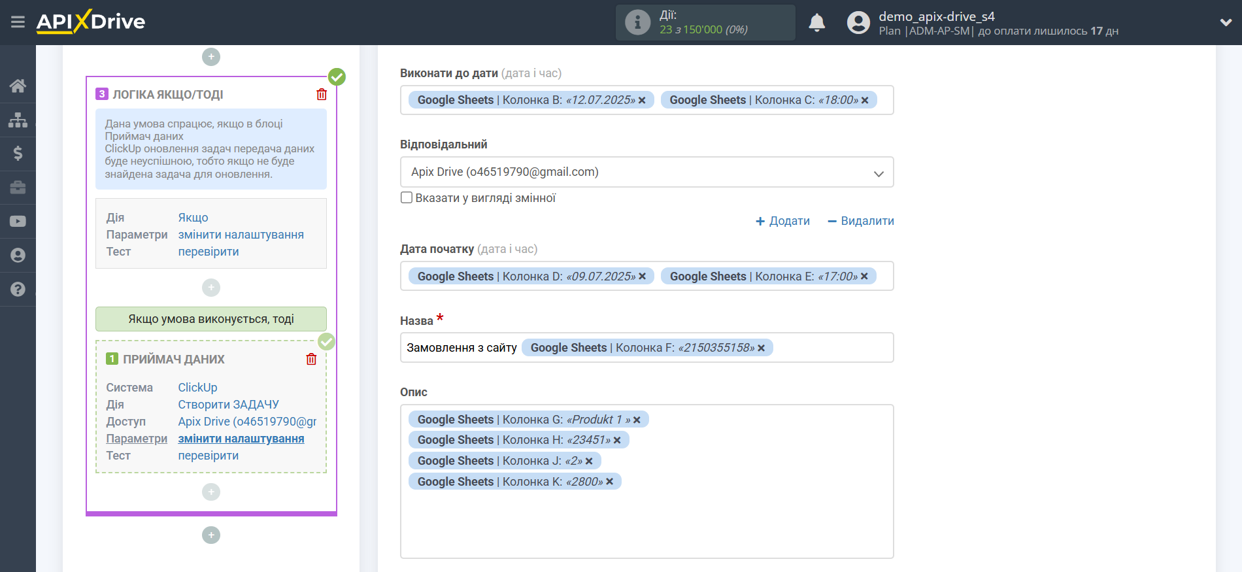Open profile icon in sidebar
Screen dimensions: 1242x572
point(18,256)
